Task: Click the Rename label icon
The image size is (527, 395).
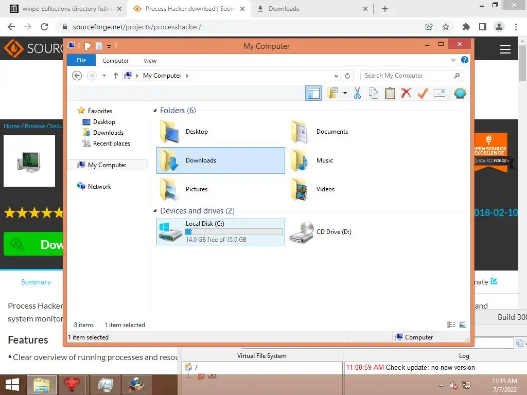Action: pos(440,93)
